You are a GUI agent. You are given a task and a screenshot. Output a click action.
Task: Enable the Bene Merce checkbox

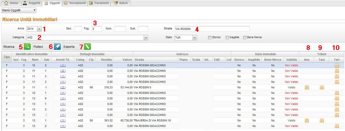245,37
